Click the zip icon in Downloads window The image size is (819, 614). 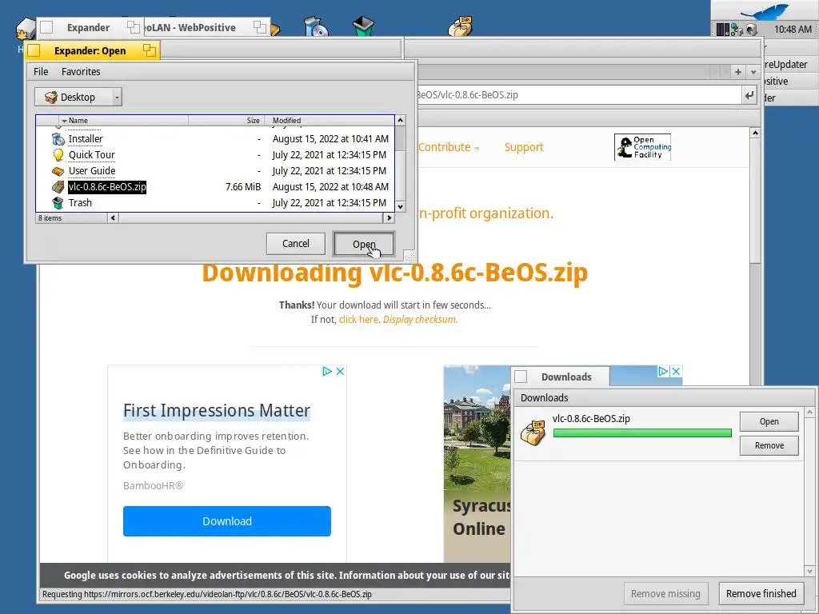point(533,433)
